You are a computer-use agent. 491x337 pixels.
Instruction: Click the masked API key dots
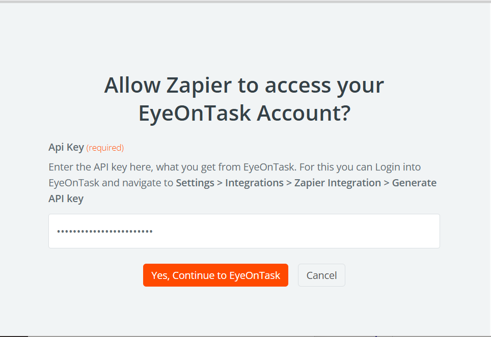pos(105,232)
